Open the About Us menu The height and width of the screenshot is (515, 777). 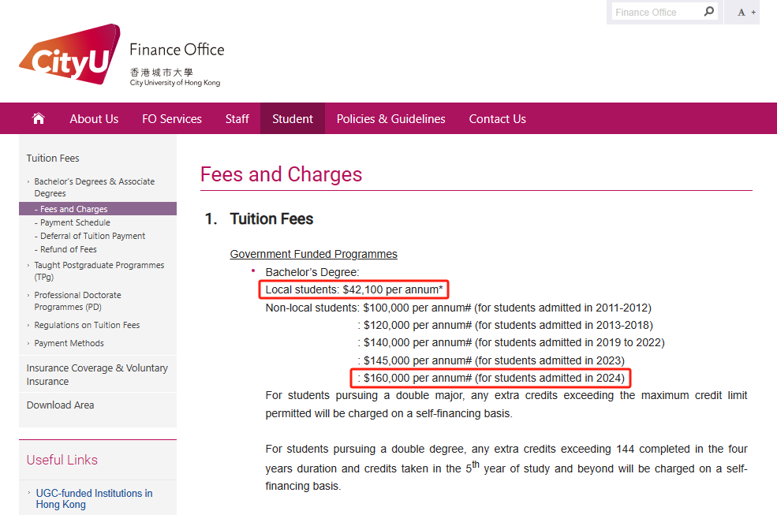click(94, 119)
